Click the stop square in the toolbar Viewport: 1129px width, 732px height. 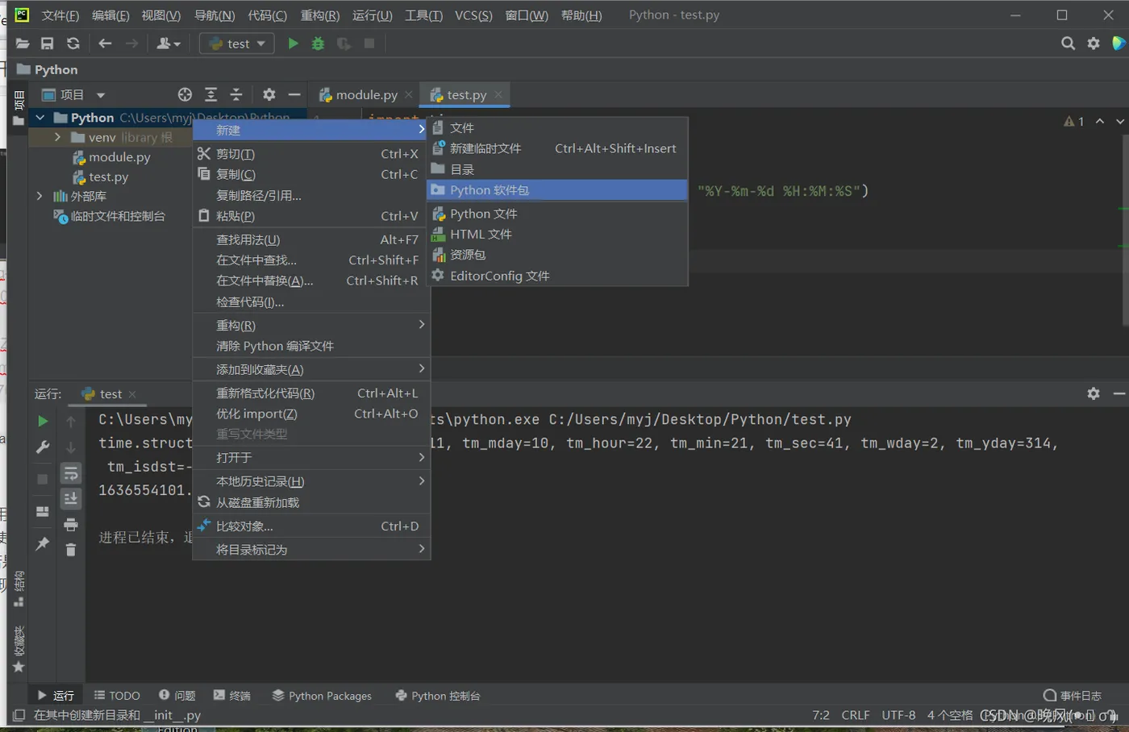369,44
